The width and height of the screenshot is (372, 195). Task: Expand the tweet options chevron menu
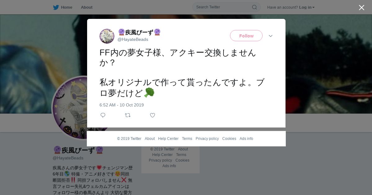point(271,36)
